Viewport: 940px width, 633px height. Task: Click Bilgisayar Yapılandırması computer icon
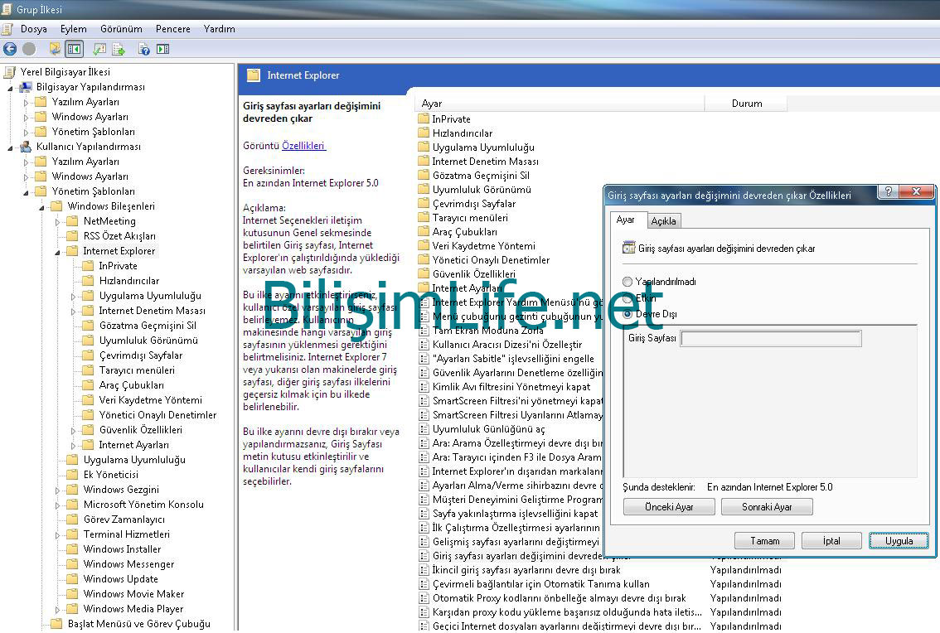click(x=26, y=87)
